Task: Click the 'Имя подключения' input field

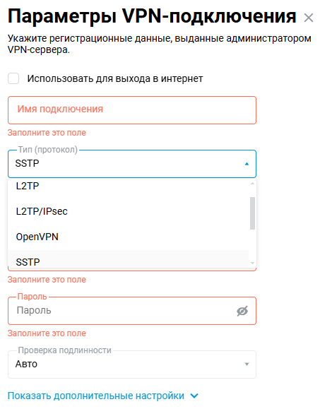Action: coord(132,110)
